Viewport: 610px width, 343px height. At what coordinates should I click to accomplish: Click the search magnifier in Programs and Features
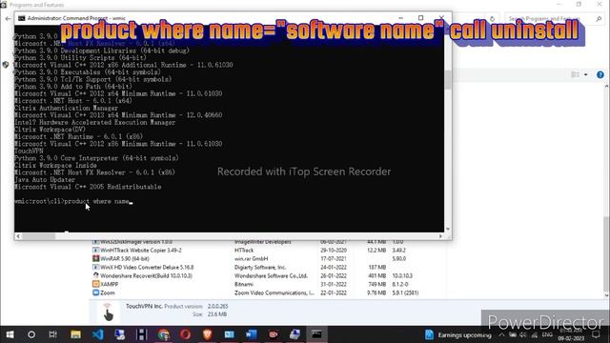599,18
